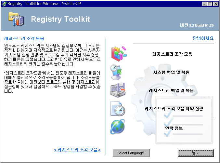Open the 연락 정보 menu entry
220x163 pixels.
coord(174,128)
